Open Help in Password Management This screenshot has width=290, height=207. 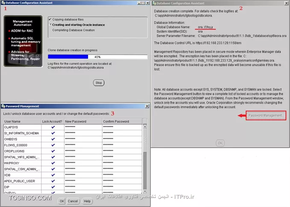87,201
